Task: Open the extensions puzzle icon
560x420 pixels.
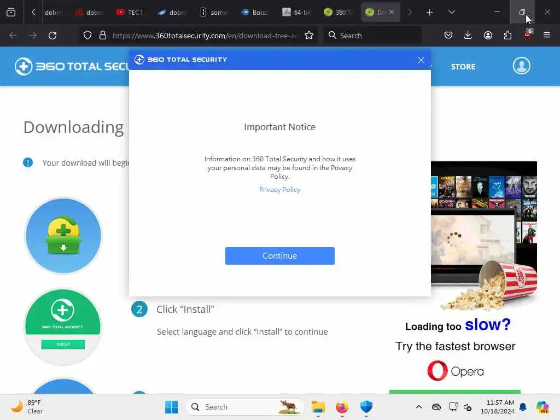Action: (507, 35)
